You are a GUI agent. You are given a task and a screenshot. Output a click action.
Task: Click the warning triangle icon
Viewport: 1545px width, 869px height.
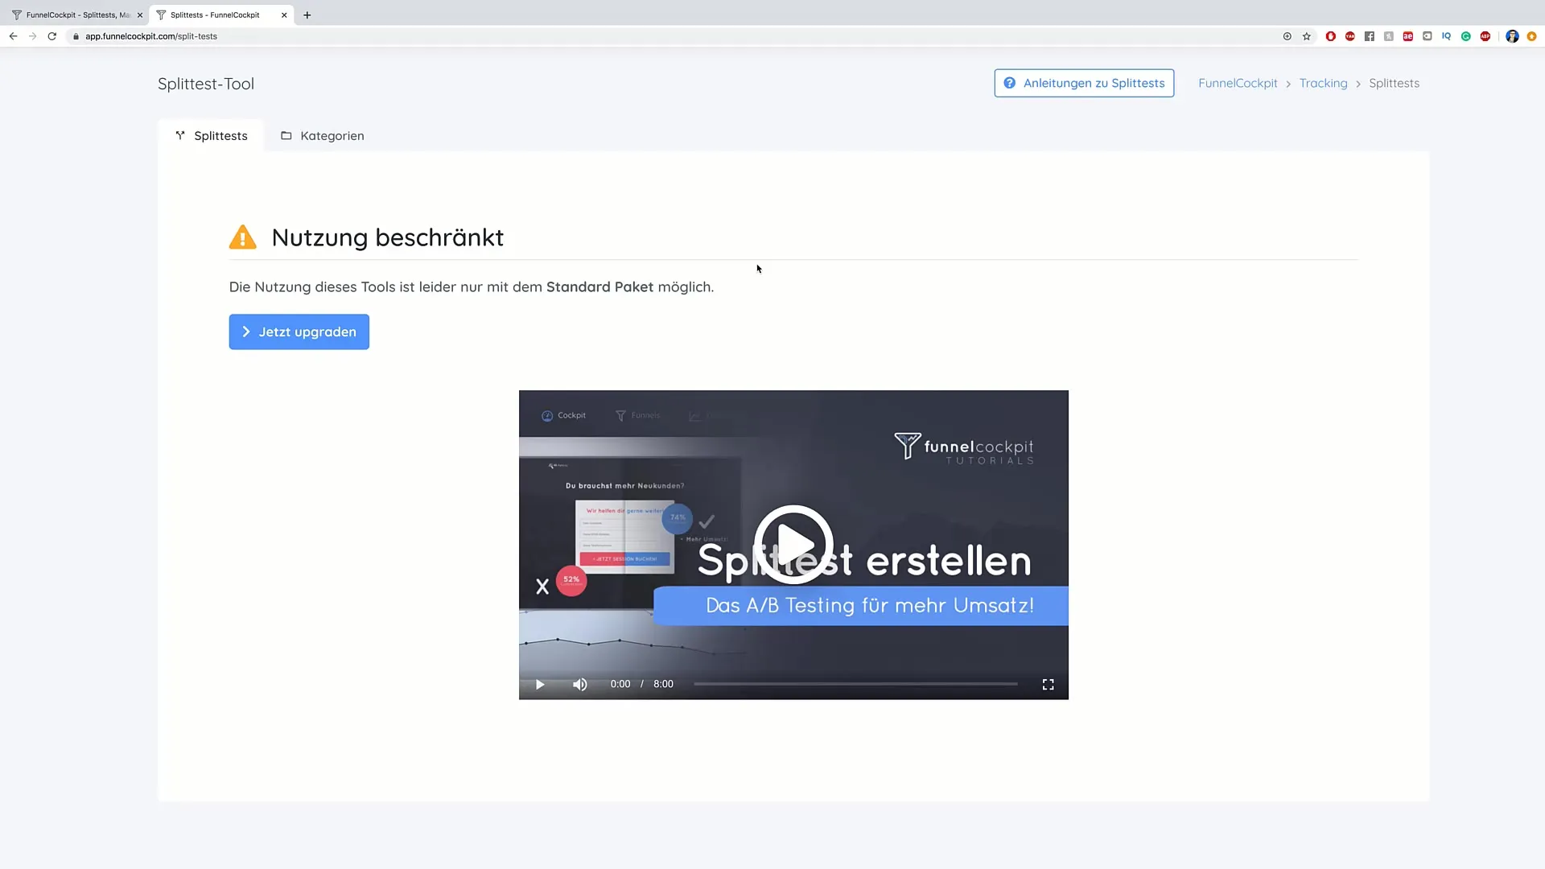pyautogui.click(x=242, y=236)
